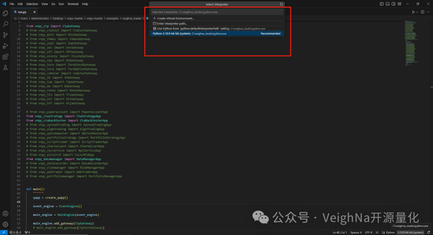The height and width of the screenshot is (235, 433).
Task: Refresh the interpreter list
Action: click(x=281, y=4)
